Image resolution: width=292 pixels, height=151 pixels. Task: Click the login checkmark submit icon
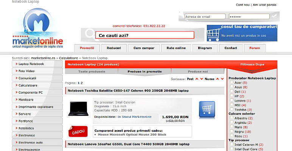click(x=274, y=16)
